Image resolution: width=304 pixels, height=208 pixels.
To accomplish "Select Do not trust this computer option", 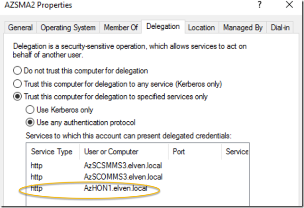I will 17,71.
